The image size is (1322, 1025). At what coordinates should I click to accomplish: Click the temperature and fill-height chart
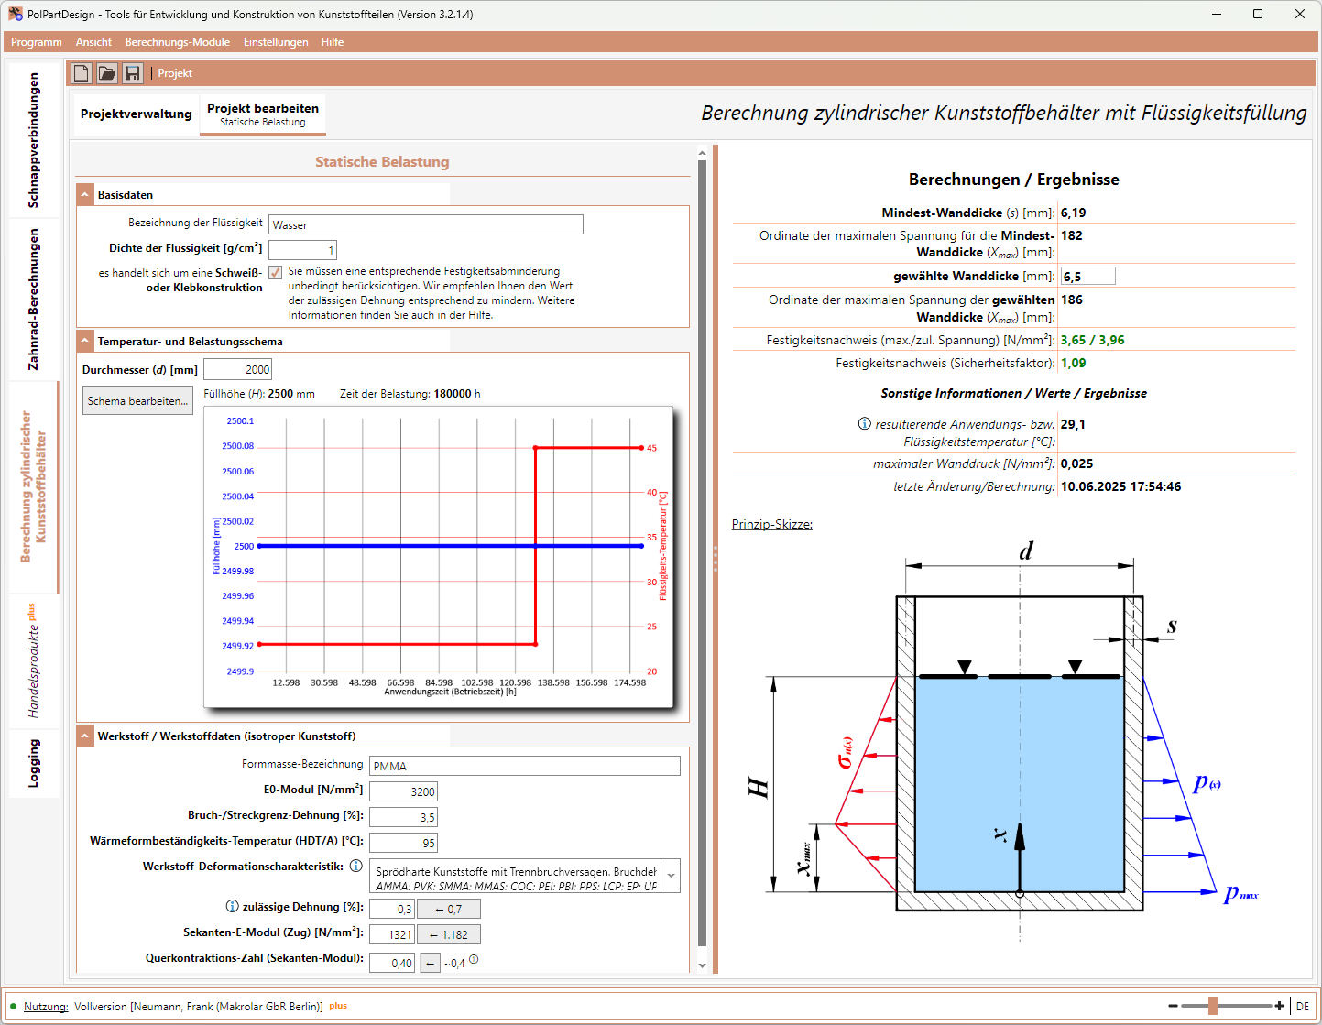[439, 557]
